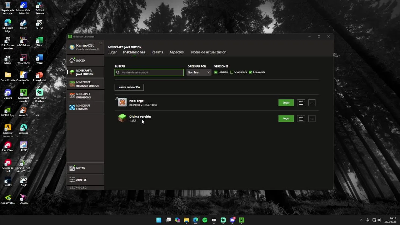Click the Ramiro4280 account avatar

point(72,47)
